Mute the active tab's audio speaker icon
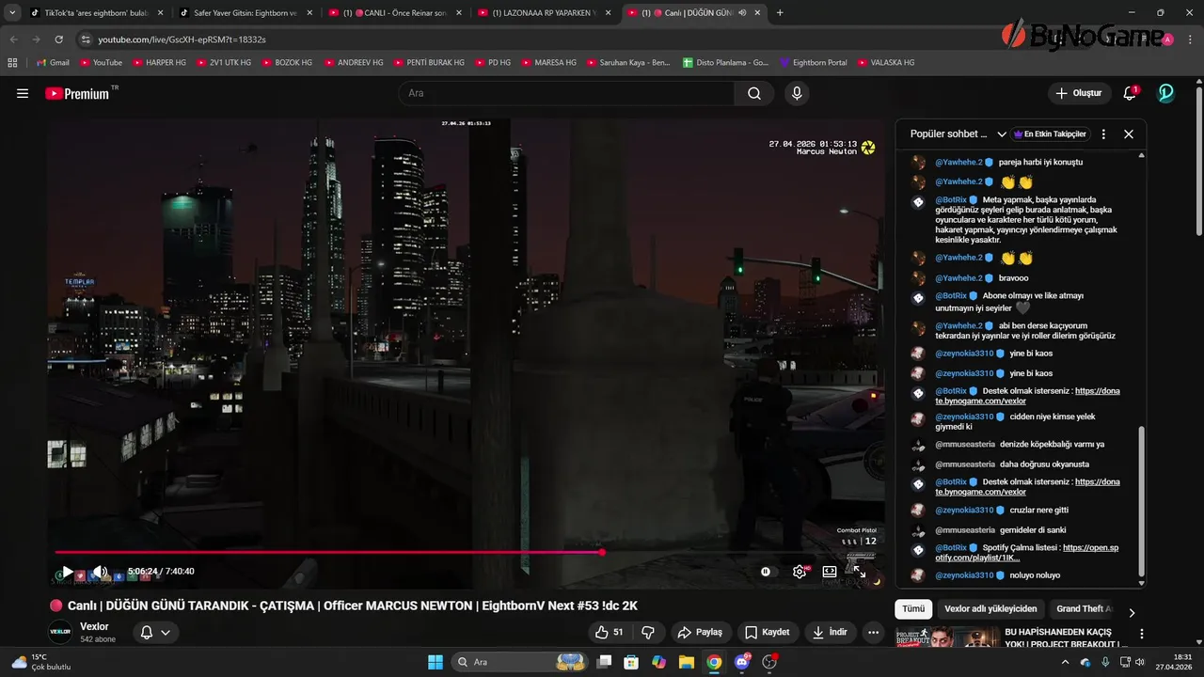1204x677 pixels. 742,13
